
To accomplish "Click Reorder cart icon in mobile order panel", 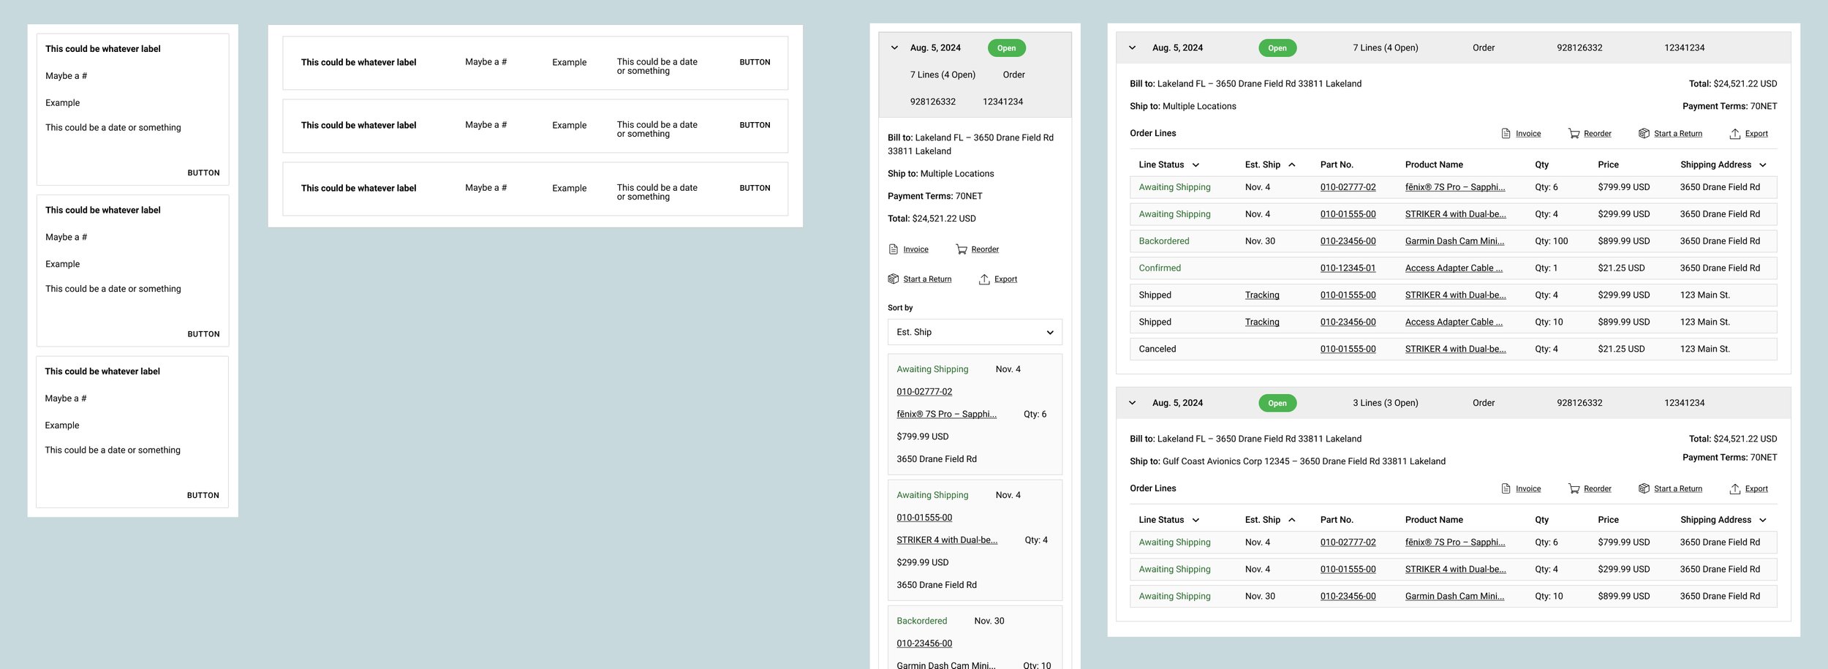I will tap(962, 249).
